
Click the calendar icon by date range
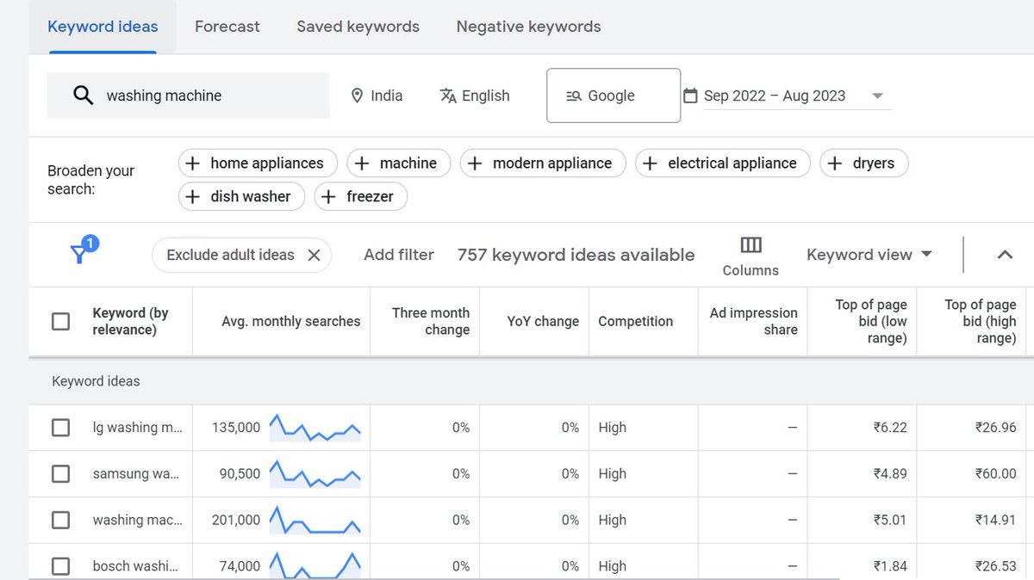coord(690,96)
